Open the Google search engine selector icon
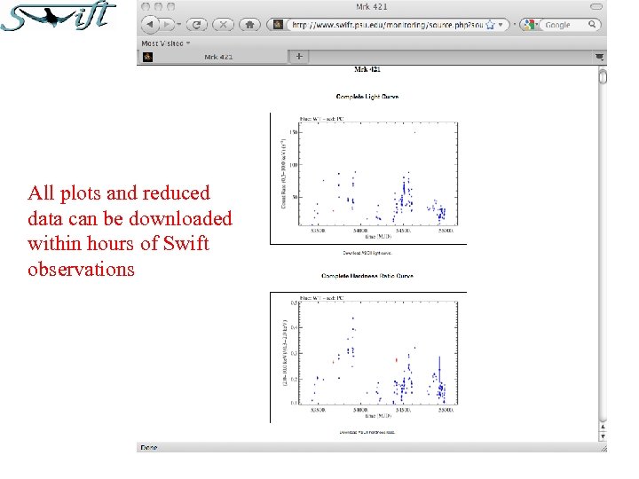Screen dimensions: 639x479 (530, 25)
